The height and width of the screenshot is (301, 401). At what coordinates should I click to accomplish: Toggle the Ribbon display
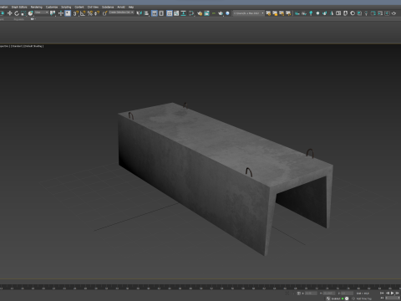point(170,13)
